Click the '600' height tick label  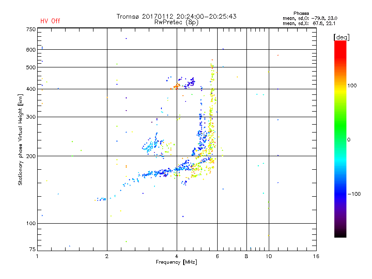31,50
